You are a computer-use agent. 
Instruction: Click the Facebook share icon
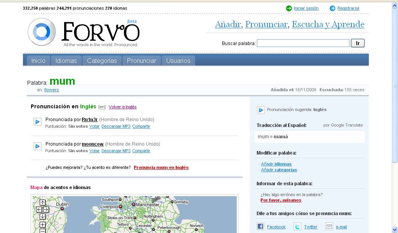point(260,227)
